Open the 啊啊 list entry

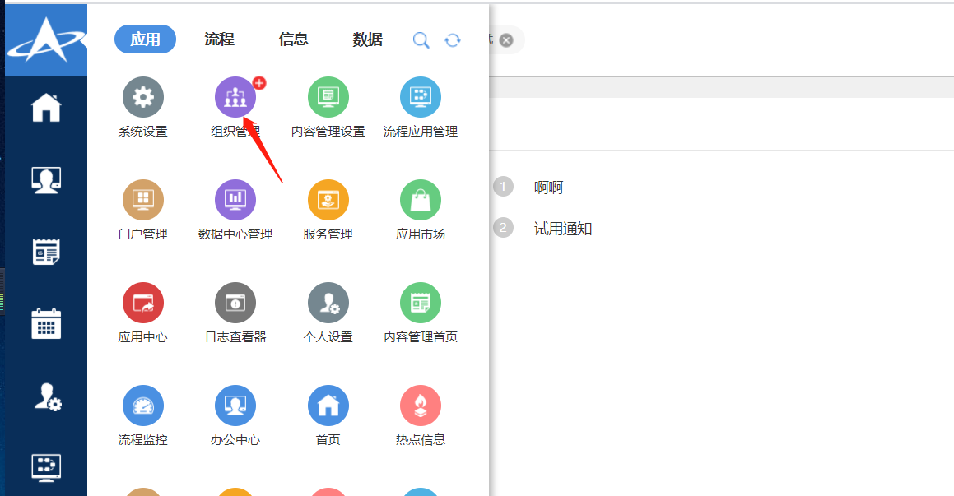[549, 188]
